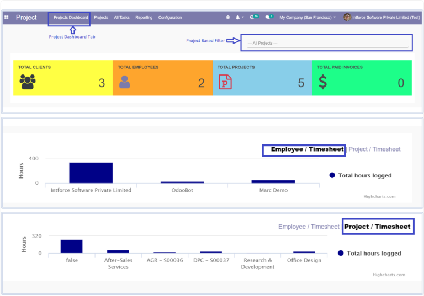Select Project / Timesheet tab in upper chart
Viewport: 424px width, 296px height.
(374, 149)
